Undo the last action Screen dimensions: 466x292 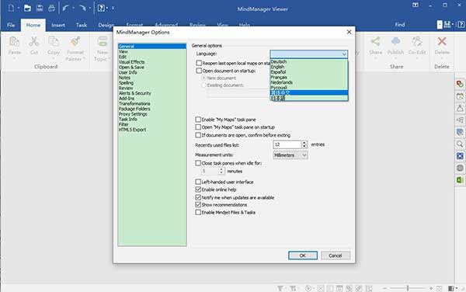point(66,9)
